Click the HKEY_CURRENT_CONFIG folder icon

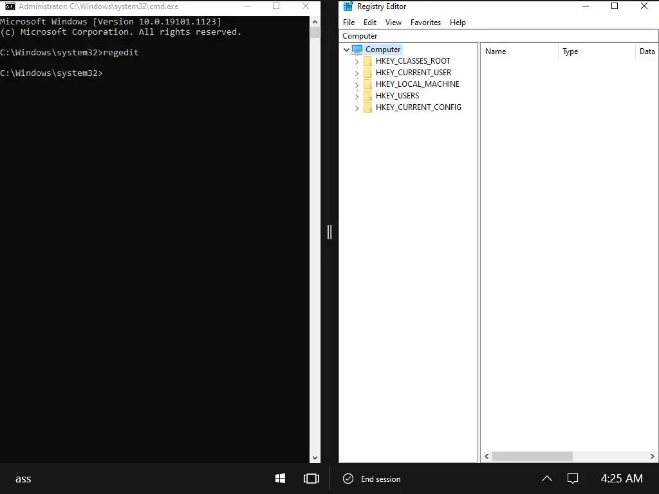point(367,107)
